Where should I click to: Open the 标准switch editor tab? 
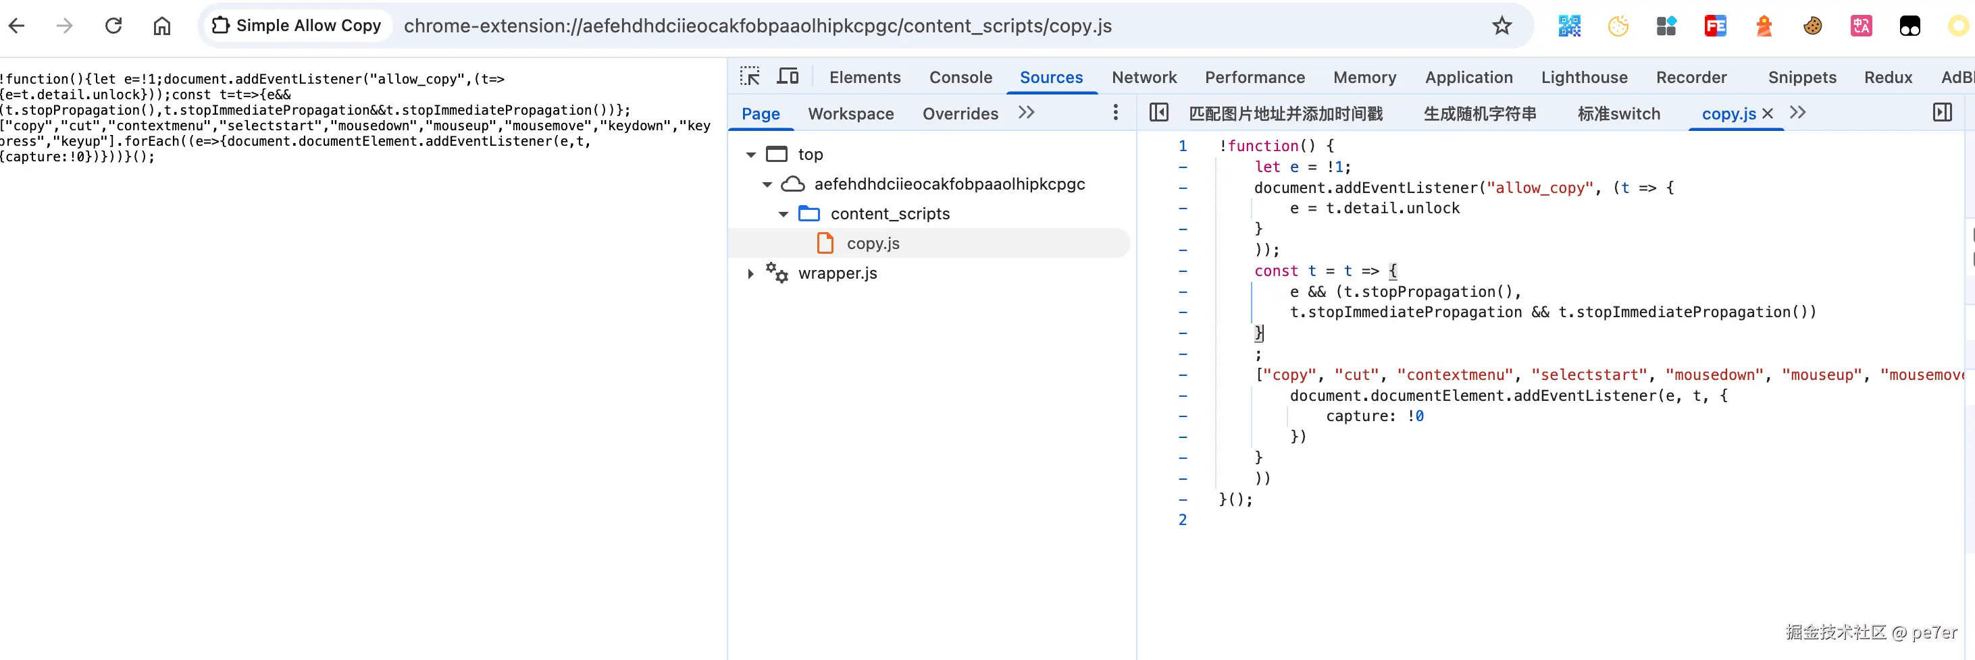tap(1618, 113)
